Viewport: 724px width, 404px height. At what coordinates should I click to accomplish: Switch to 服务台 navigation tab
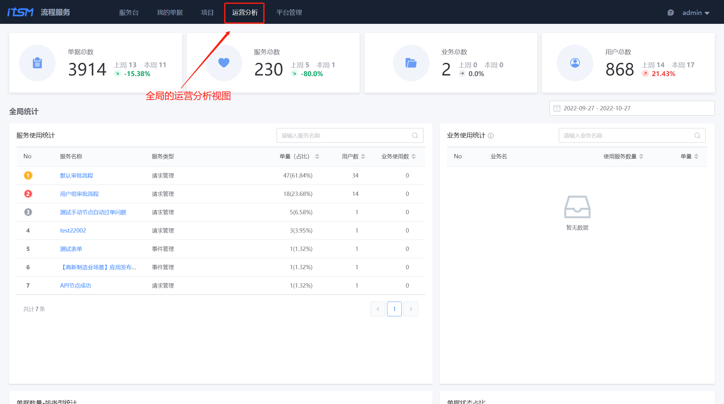[129, 13]
